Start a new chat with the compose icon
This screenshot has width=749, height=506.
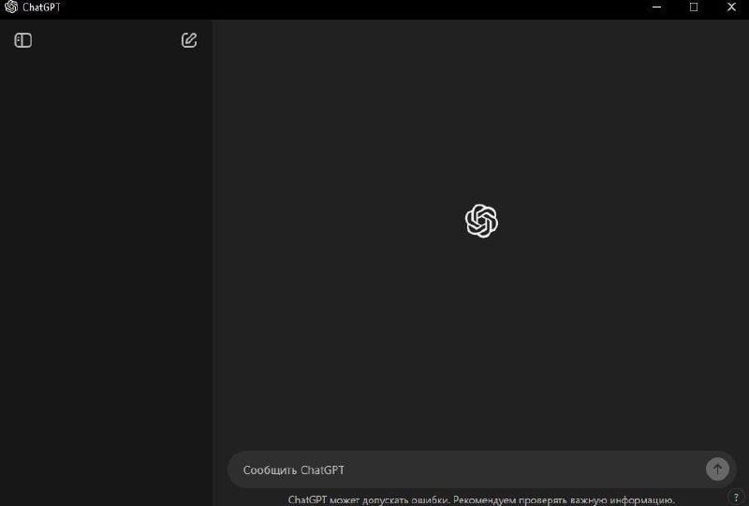coord(189,40)
